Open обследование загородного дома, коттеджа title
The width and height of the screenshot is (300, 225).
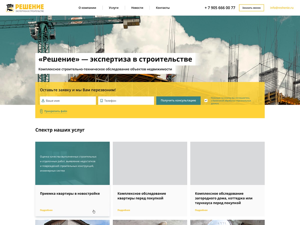coord(224,198)
